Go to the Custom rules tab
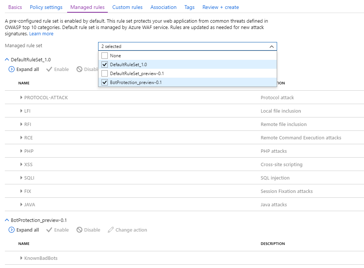This screenshot has height=268, width=364. (128, 7)
